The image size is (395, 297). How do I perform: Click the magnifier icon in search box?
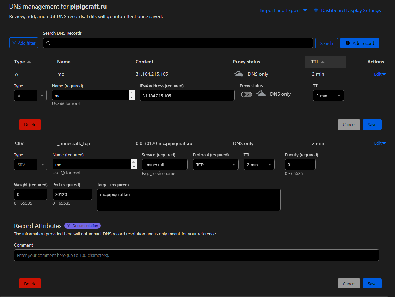(x=48, y=43)
